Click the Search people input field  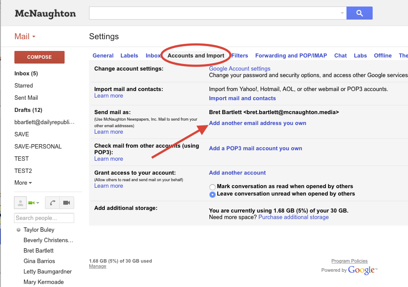pos(44,218)
